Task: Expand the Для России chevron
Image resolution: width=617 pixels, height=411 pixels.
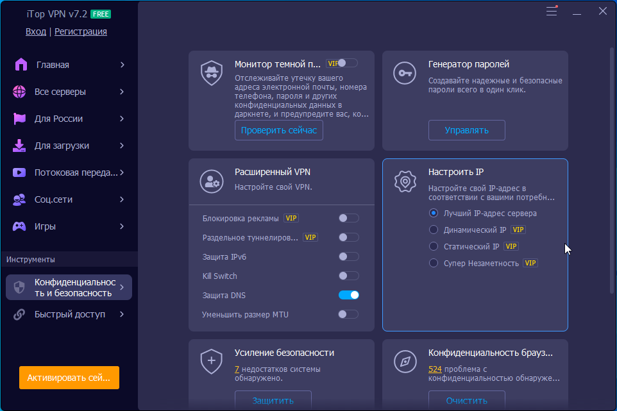Action: tap(122, 119)
